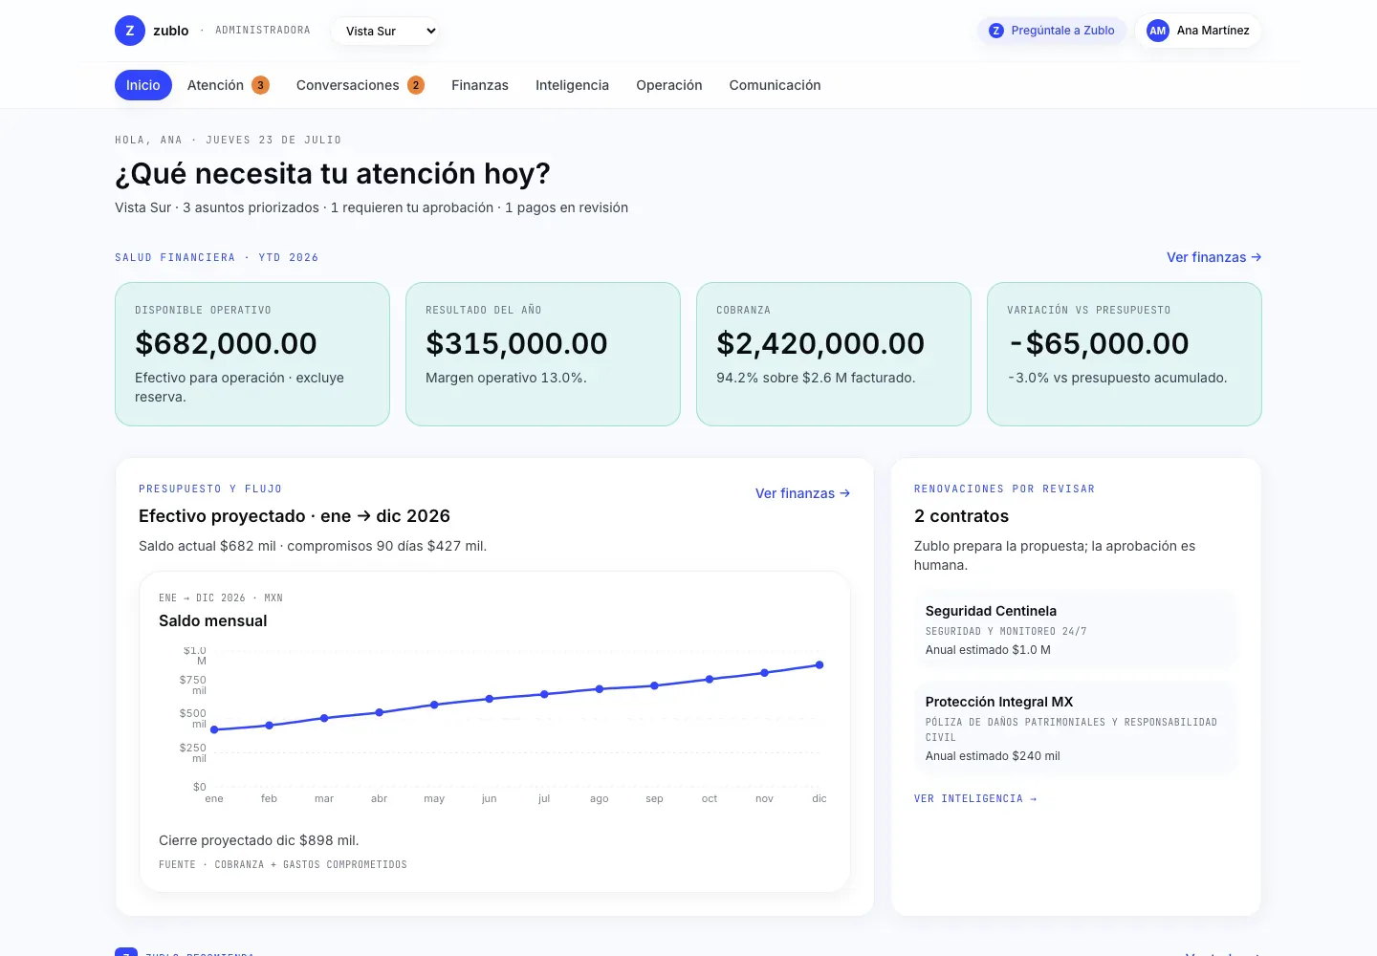
Task: Click the abr data point on chart
Action: pos(380,712)
